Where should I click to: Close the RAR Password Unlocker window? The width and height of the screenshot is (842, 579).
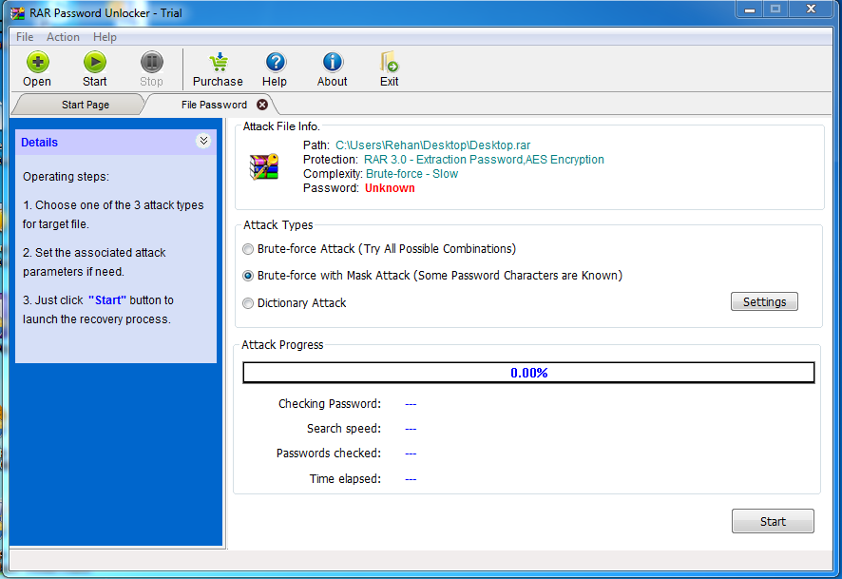(812, 10)
